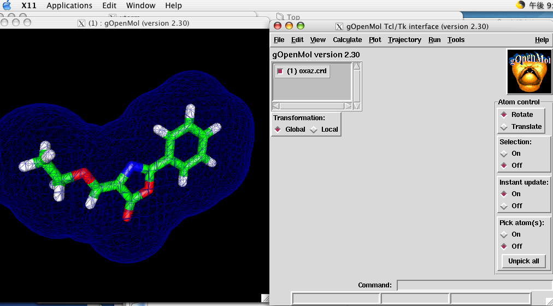This screenshot has height=306, width=553.
Task: Click the Command input field
Action: (x=475, y=285)
